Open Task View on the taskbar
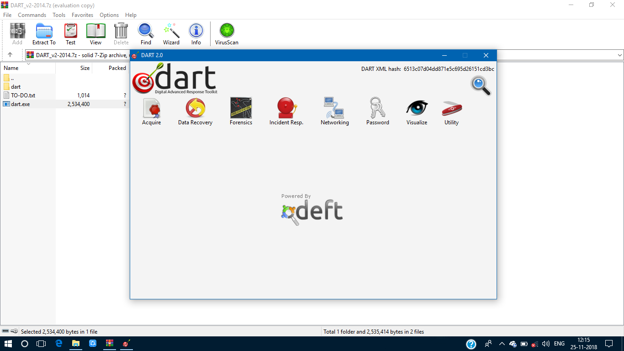 coord(41,344)
